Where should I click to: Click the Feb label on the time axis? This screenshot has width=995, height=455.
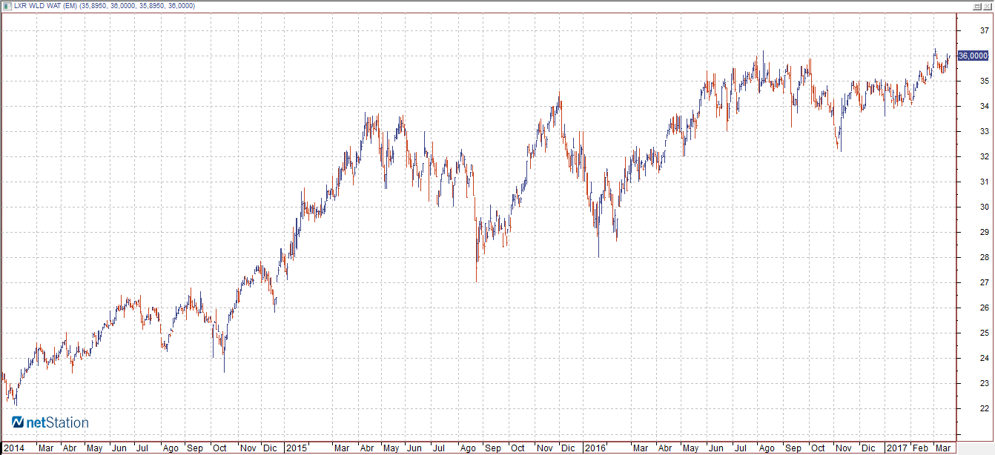(x=921, y=448)
